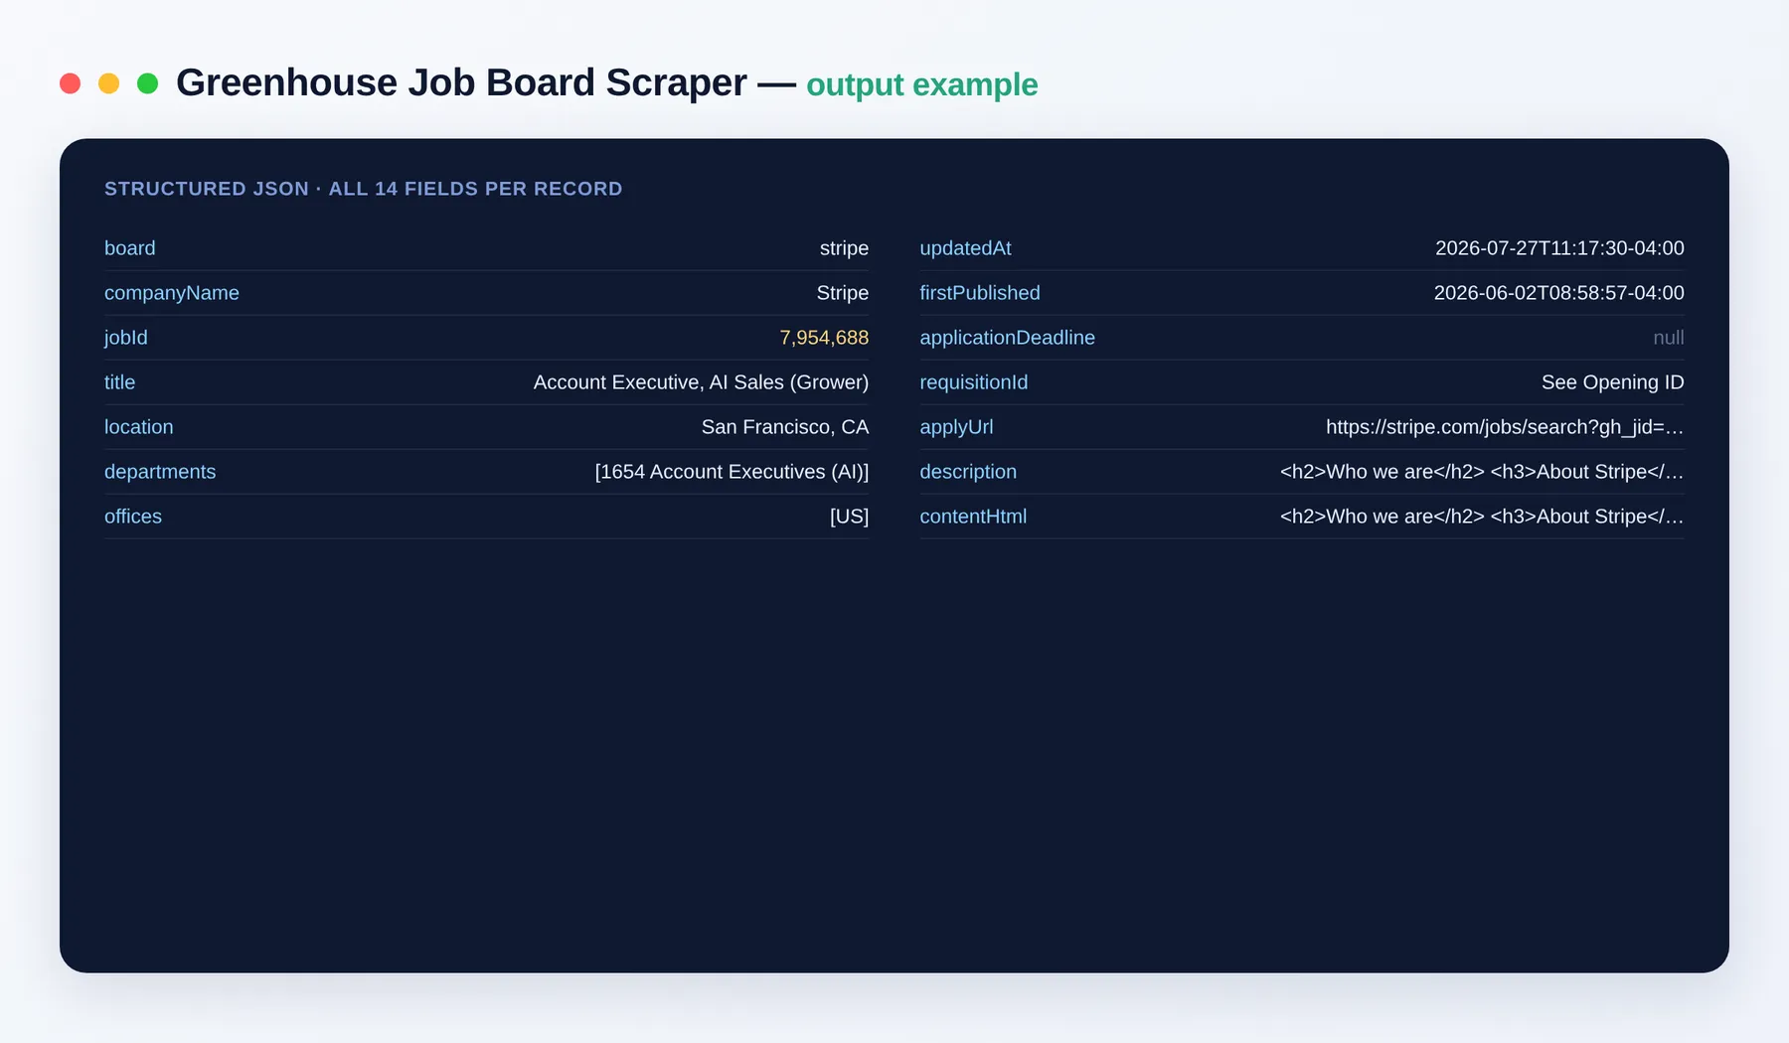Click 'Account Executive, AI Sales (Grower)' value
The height and width of the screenshot is (1043, 1789).
pyautogui.click(x=701, y=382)
